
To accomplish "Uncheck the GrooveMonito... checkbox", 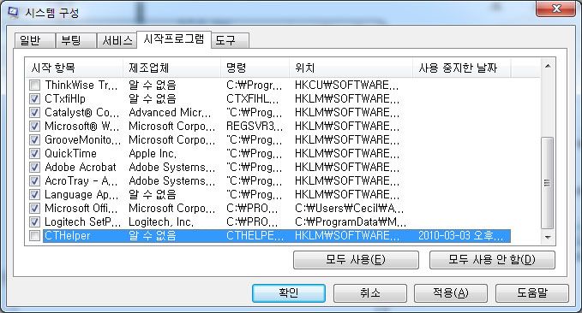I will pos(34,140).
